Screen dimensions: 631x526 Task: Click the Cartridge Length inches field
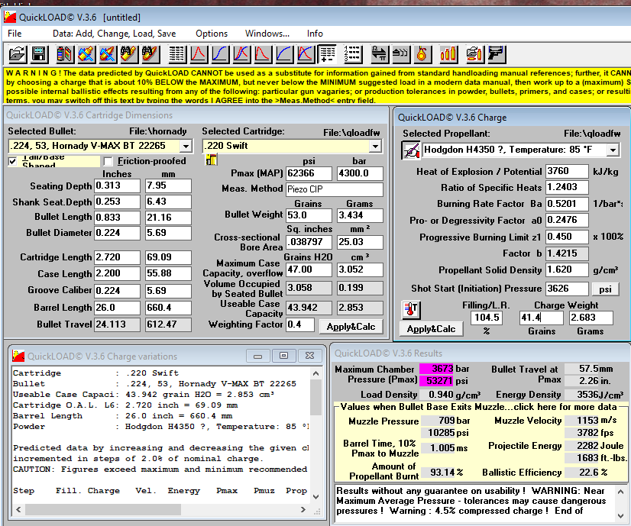click(117, 257)
